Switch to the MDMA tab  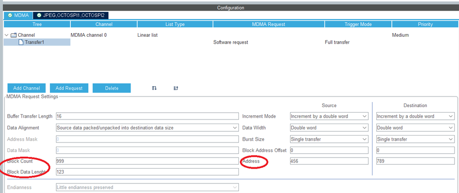18,15
